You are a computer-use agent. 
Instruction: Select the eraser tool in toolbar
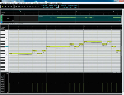(x=11, y=6)
